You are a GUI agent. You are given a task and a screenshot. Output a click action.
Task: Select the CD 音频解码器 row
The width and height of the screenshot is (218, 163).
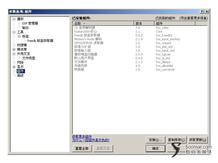pos(140,28)
